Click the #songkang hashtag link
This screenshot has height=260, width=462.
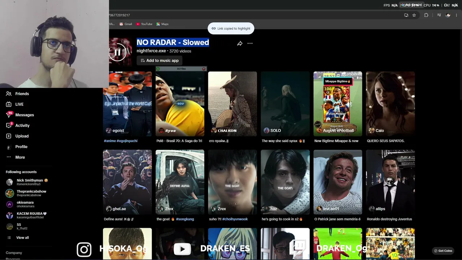(185, 219)
